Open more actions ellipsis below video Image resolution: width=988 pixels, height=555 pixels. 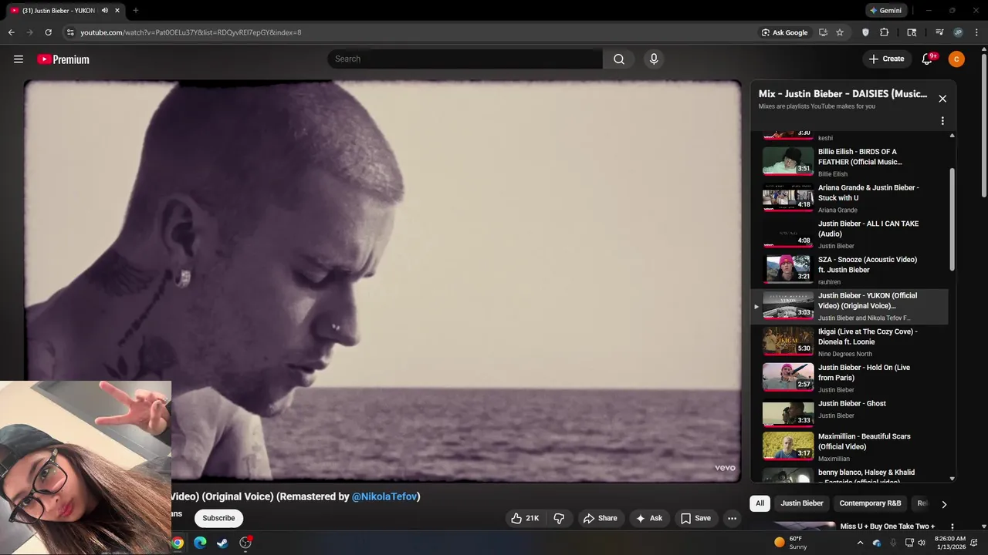pos(732,518)
